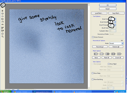The width and height of the screenshot is (127, 95).
Task: Click the Reset button
Action: (108, 9)
